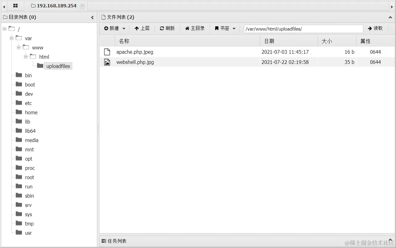Select the uploadfiles folder in the tree
The height and width of the screenshot is (248, 396).
click(x=58, y=66)
